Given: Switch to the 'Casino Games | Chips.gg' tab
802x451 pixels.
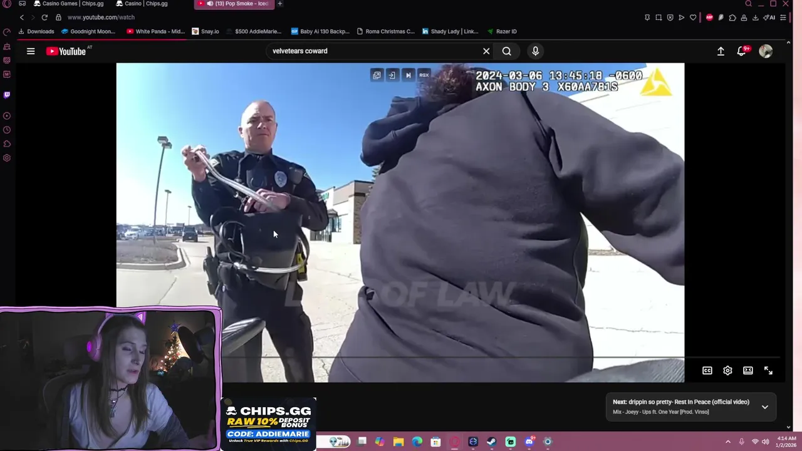Looking at the screenshot, I should [70, 4].
